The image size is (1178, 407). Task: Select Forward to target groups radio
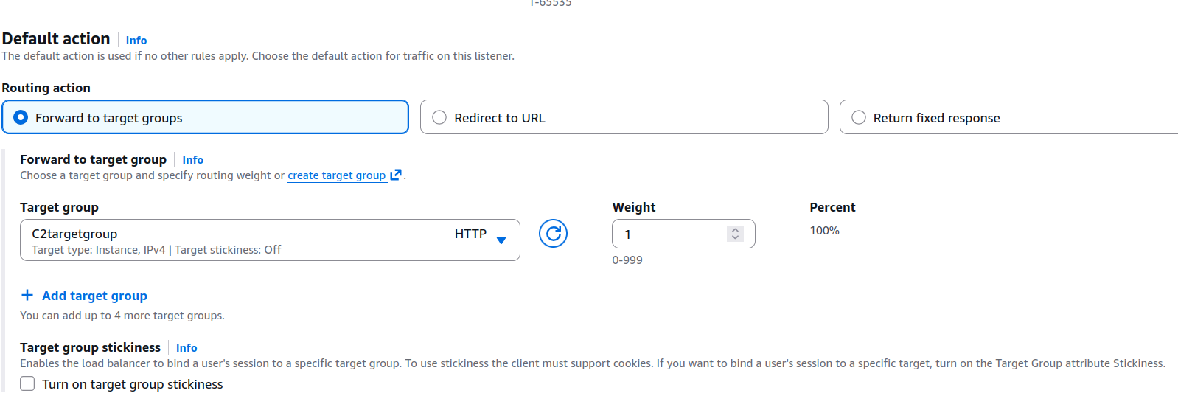21,118
